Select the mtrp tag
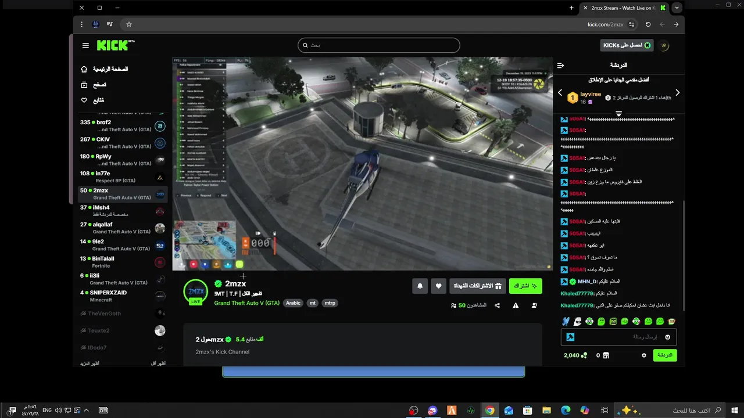The image size is (744, 418). point(330,303)
